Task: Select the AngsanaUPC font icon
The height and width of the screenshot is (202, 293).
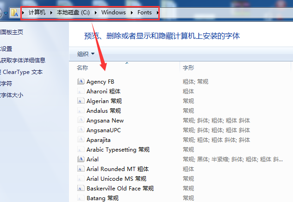Action: tap(81, 130)
